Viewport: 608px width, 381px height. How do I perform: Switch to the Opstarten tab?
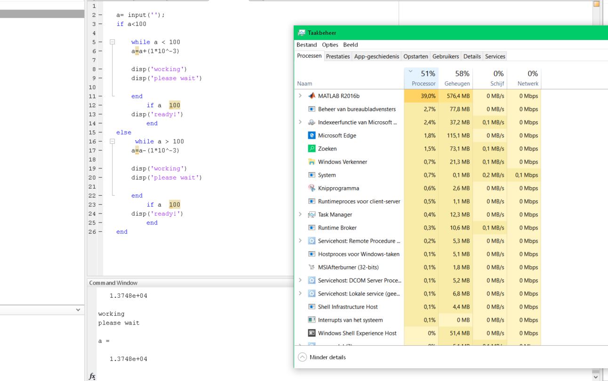(x=416, y=56)
